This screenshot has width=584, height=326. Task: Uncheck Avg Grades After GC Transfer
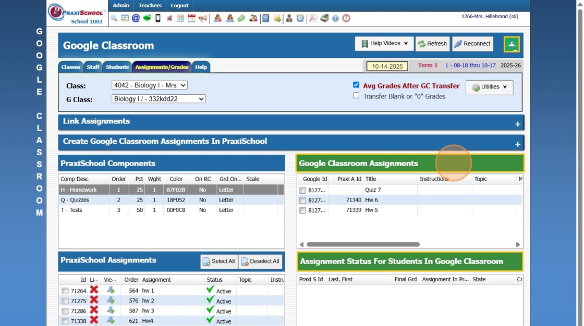pyautogui.click(x=356, y=85)
